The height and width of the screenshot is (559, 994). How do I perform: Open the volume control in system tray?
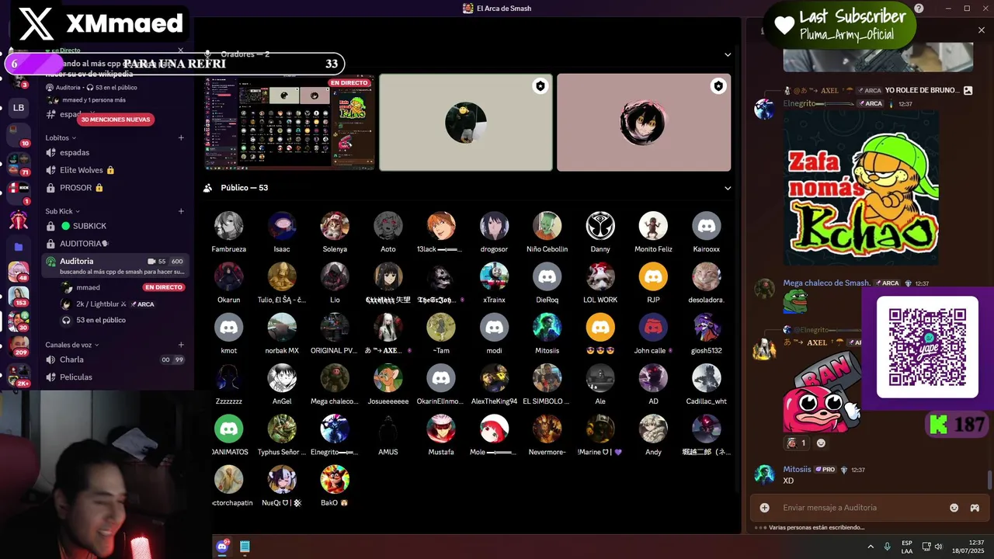point(939,547)
